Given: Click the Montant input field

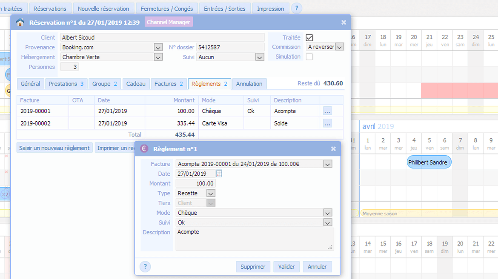Looking at the screenshot, I should 196,184.
